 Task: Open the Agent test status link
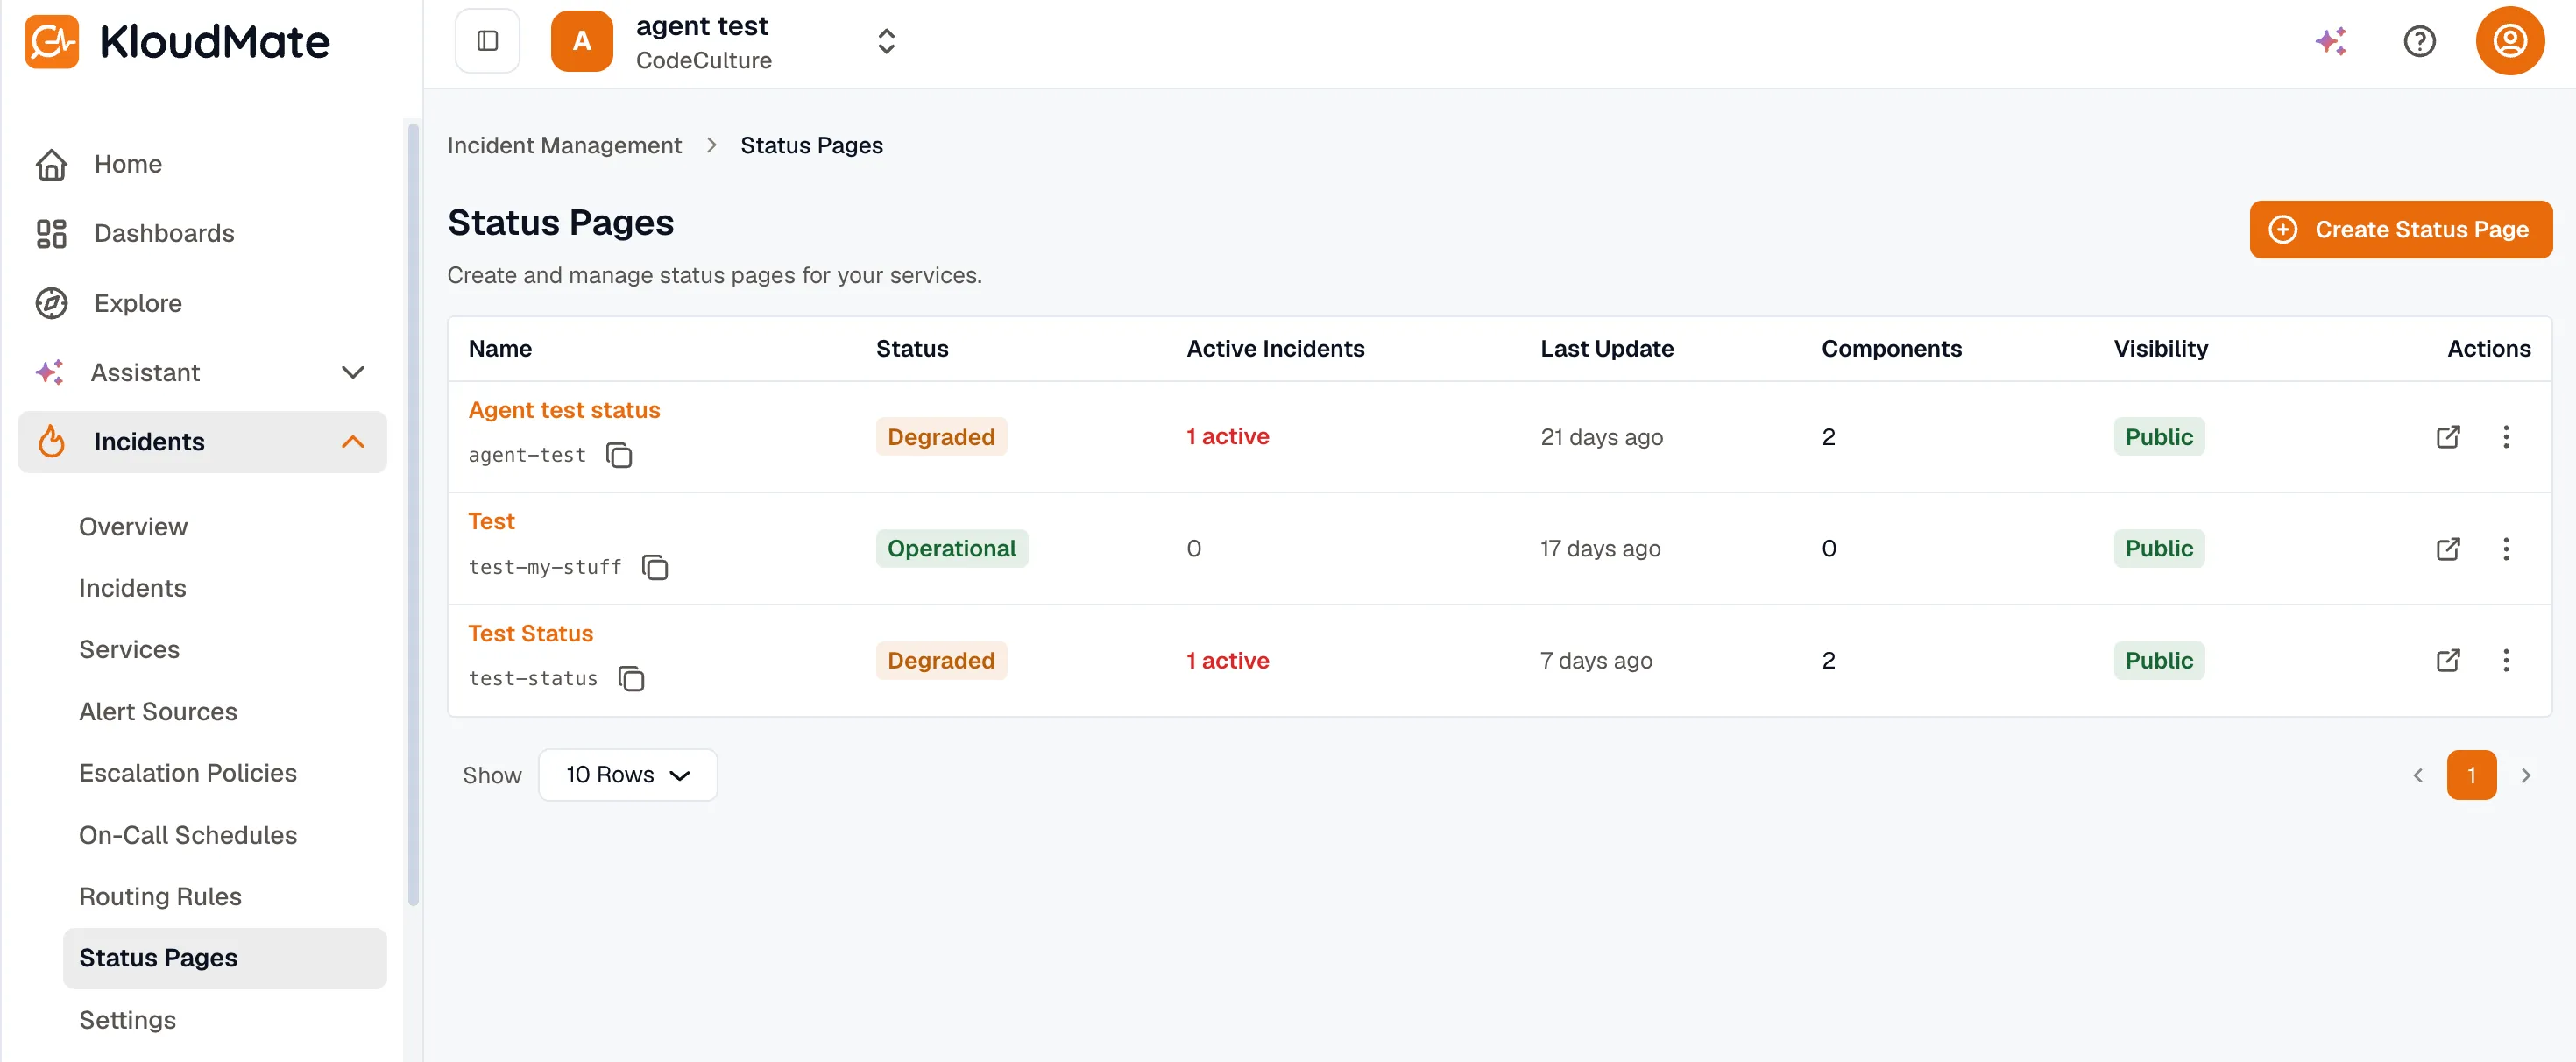pos(564,410)
